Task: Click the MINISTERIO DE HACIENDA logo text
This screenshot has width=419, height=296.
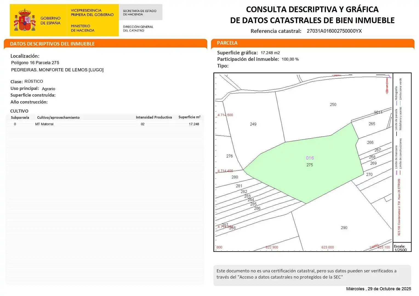Action: coord(82,28)
